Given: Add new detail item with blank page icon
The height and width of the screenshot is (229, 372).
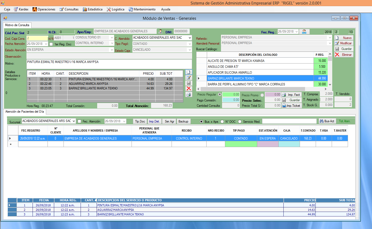Looking at the screenshot, I should (189, 72).
